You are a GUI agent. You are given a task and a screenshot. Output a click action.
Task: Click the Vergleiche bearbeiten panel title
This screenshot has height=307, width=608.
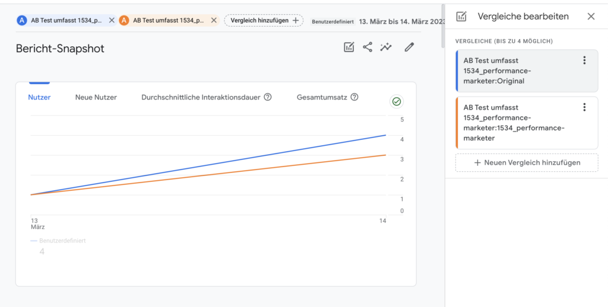(523, 16)
